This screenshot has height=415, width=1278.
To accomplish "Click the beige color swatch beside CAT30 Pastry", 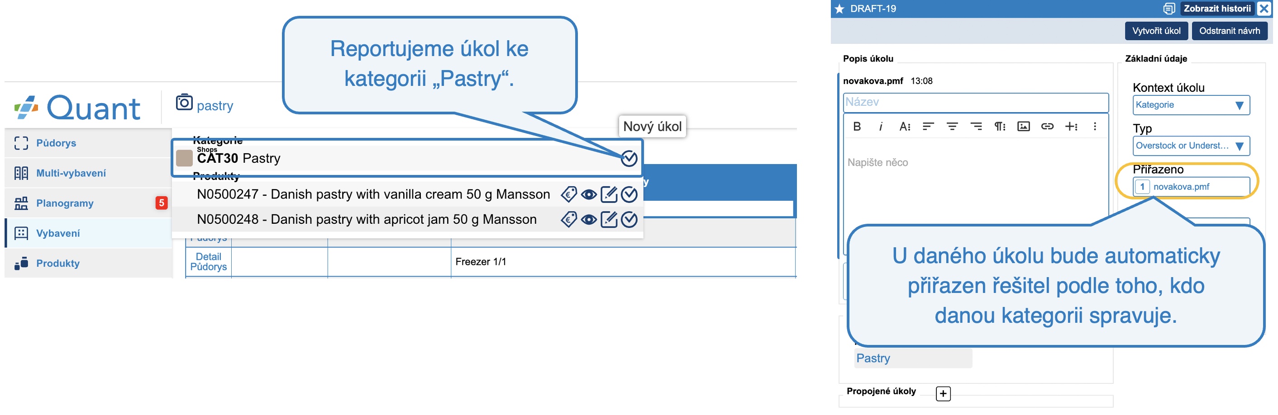I will 184,158.
